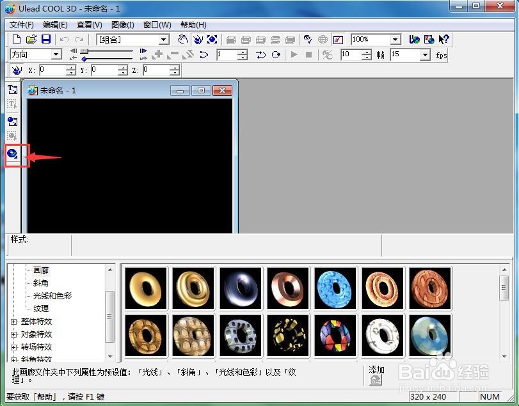Screen dimensions: 519x406
Task: Click the context help arrow-question icon
Action: (x=443, y=40)
